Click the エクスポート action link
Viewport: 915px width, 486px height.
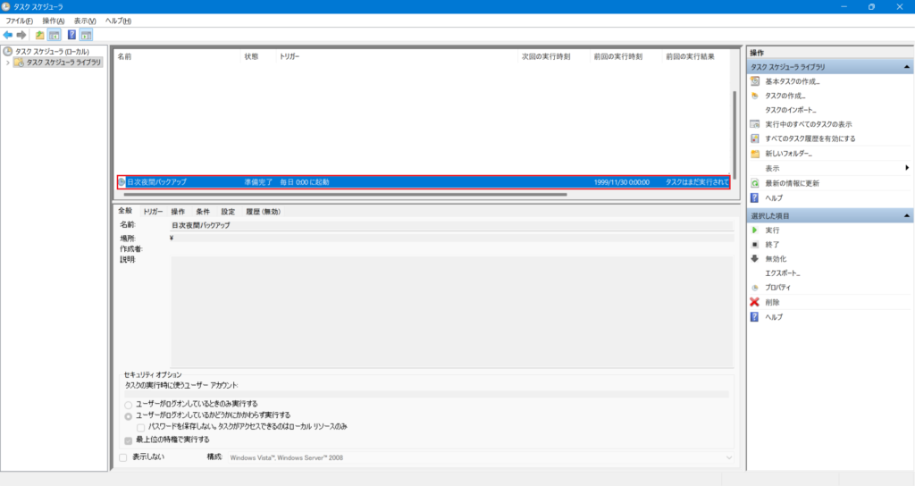[783, 273]
